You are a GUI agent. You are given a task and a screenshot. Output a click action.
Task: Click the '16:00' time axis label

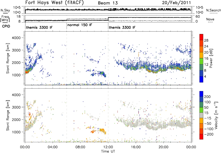[136, 147]
